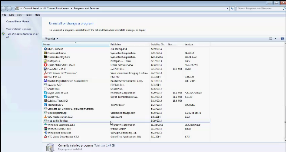The height and width of the screenshot is (152, 286).
Task: Click the PDF Viewer for Windows 7 icon
Action: point(45,73)
